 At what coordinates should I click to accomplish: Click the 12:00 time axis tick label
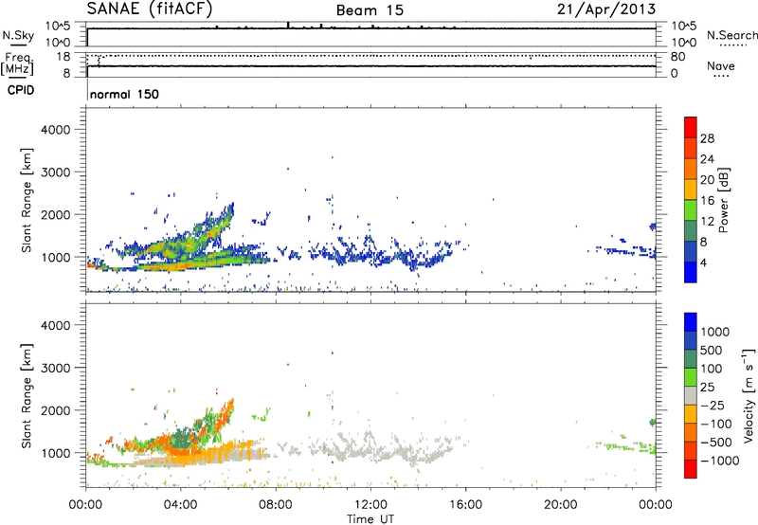click(x=370, y=505)
